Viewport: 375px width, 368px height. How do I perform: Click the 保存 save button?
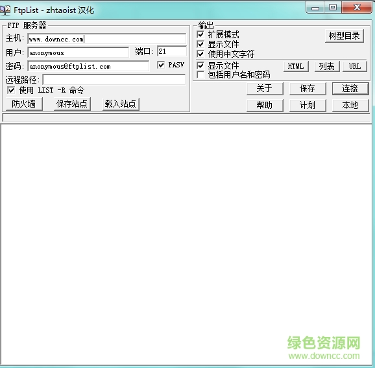point(308,89)
